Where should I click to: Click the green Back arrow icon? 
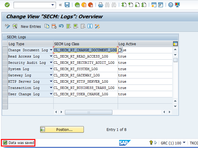point(77,5)
